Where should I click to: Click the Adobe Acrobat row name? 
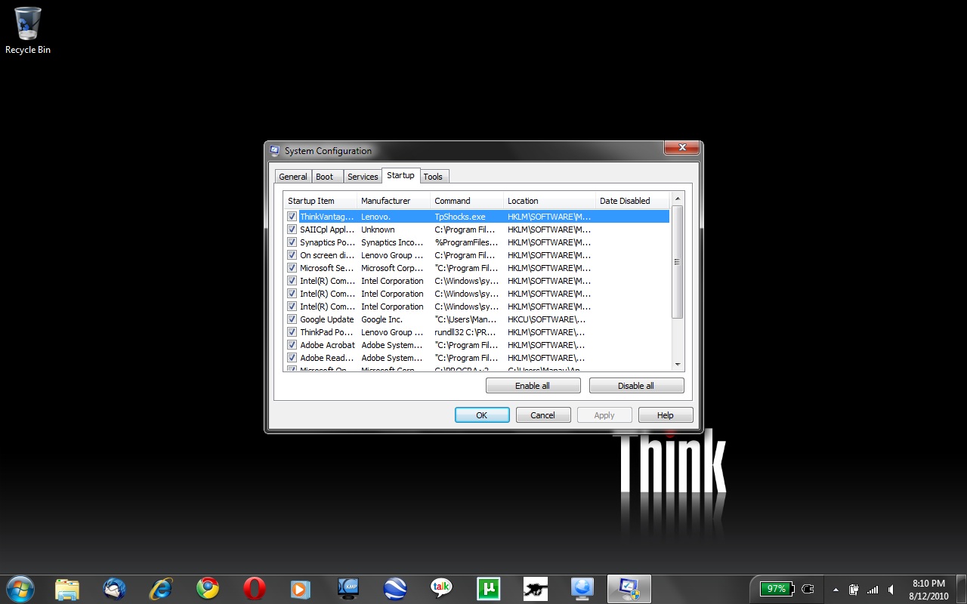[327, 345]
